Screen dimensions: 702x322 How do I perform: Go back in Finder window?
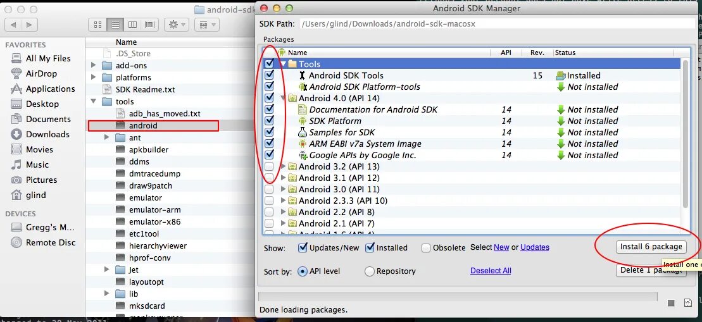[13, 25]
